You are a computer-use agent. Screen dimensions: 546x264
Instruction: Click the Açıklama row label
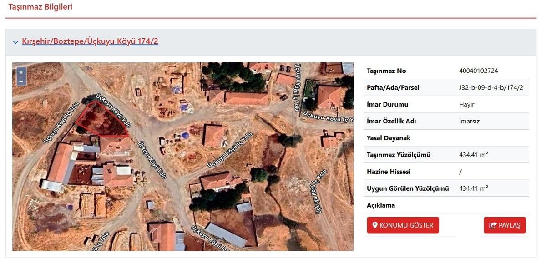click(381, 205)
